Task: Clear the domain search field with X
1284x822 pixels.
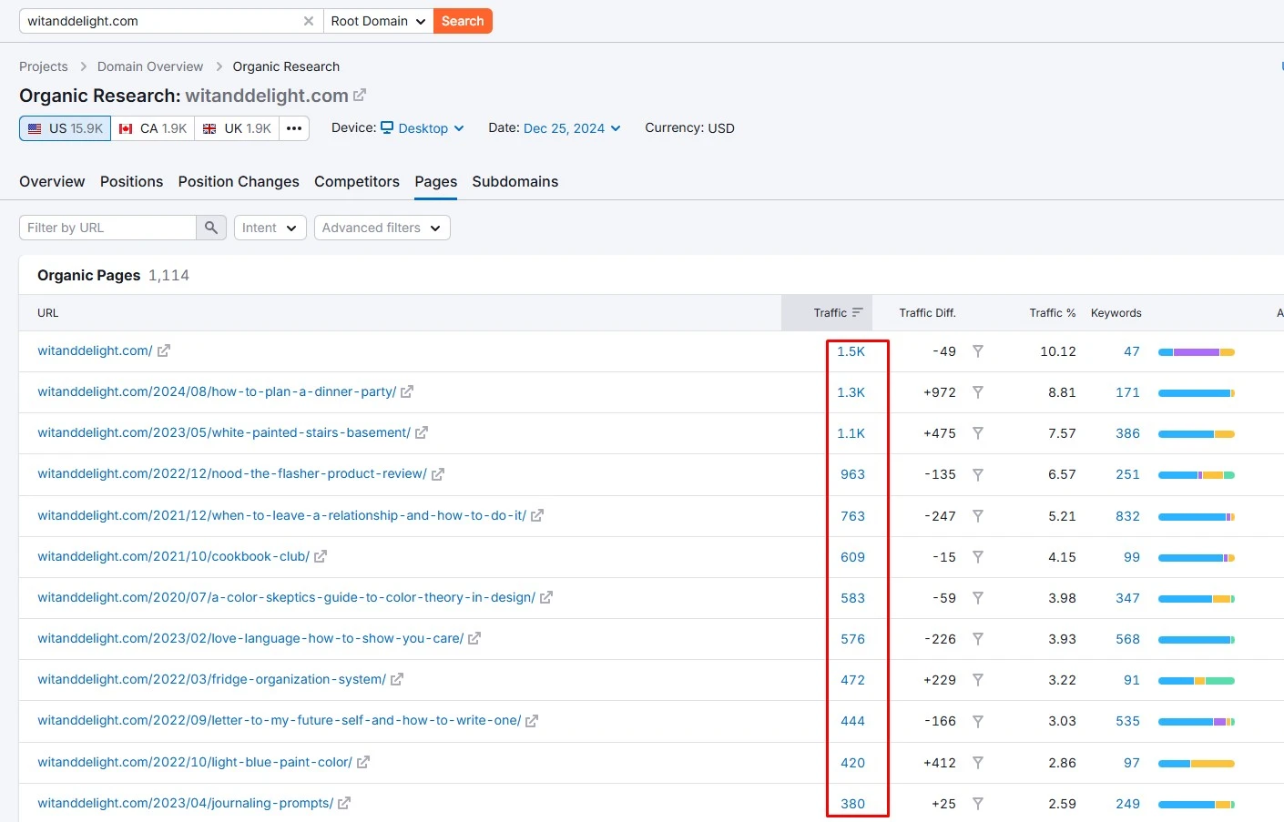Action: click(x=309, y=21)
